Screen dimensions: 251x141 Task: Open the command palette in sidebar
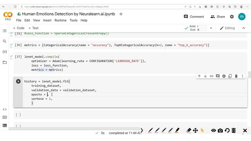tap(5, 117)
